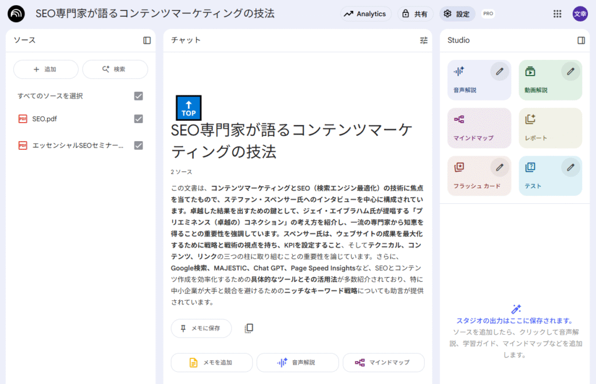
Task: Add a source with 追加 button
Action: click(45, 69)
